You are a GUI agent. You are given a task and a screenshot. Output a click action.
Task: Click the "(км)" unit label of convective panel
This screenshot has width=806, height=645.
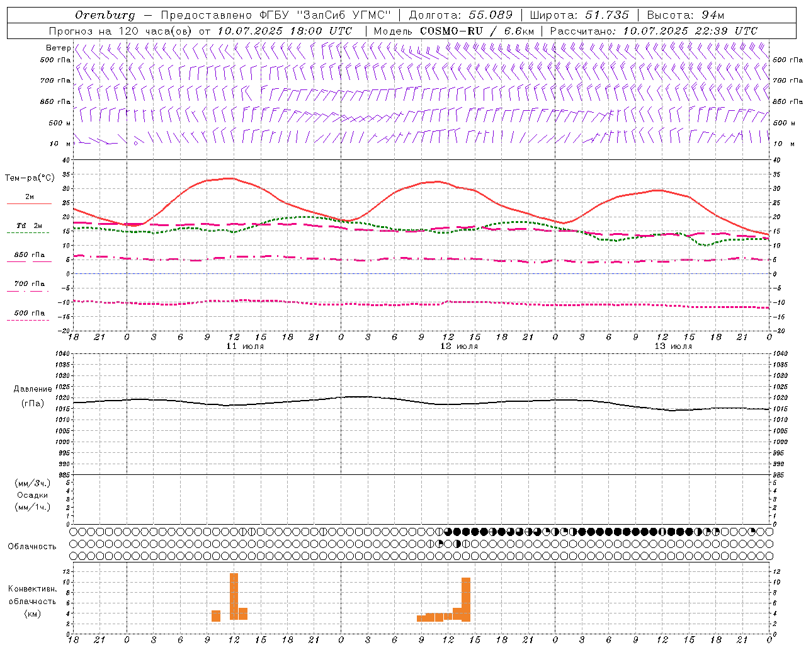coord(32,614)
